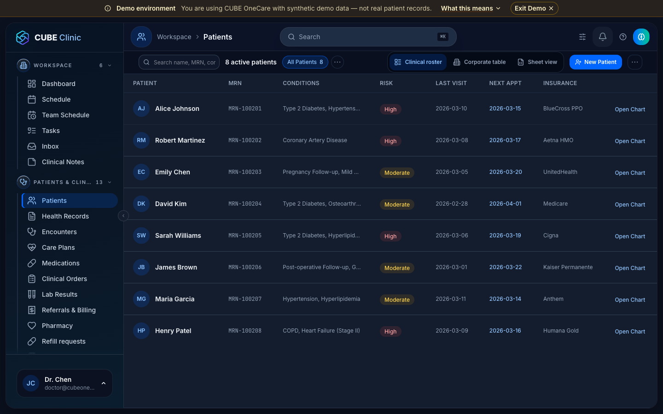Click the globe avatar icon in header

coord(641,37)
